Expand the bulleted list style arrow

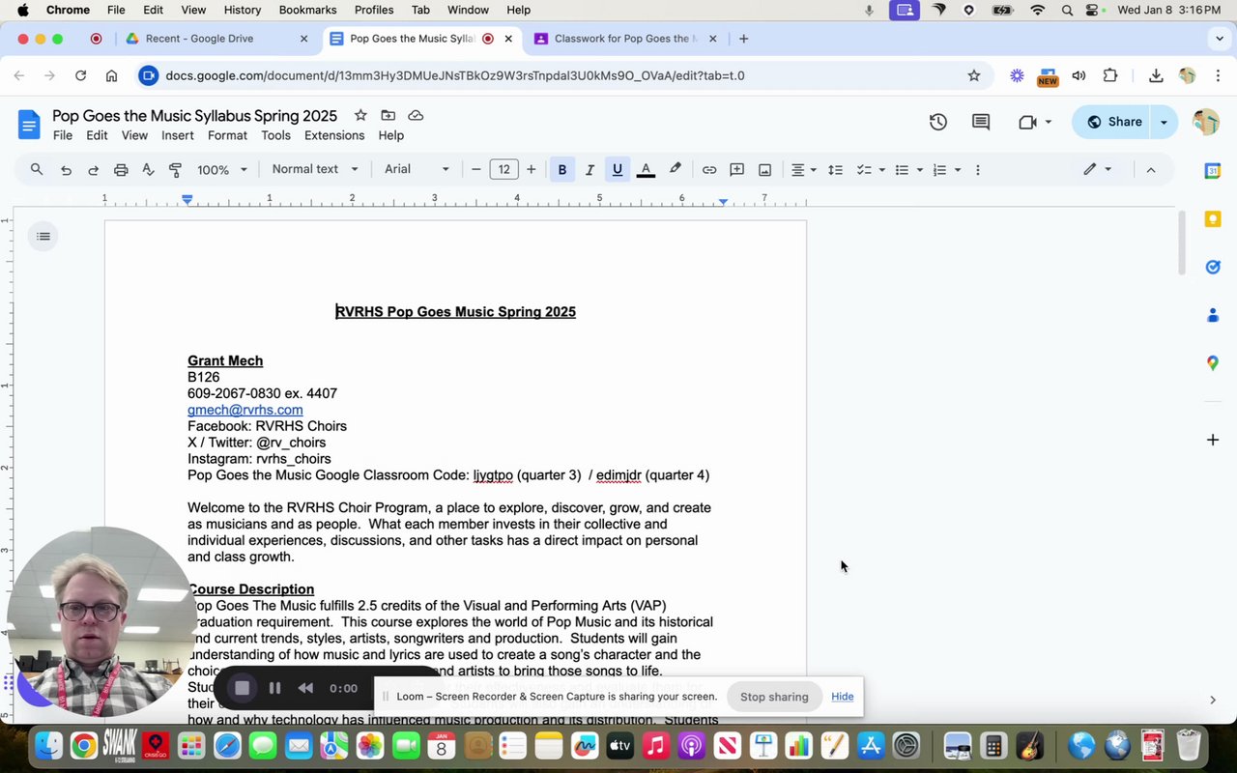coord(920,170)
